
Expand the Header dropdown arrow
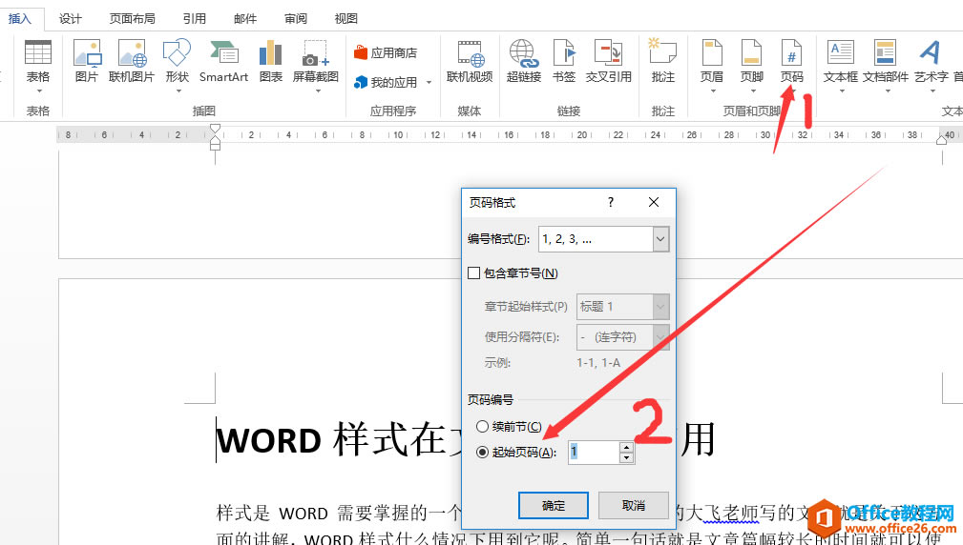click(713, 91)
